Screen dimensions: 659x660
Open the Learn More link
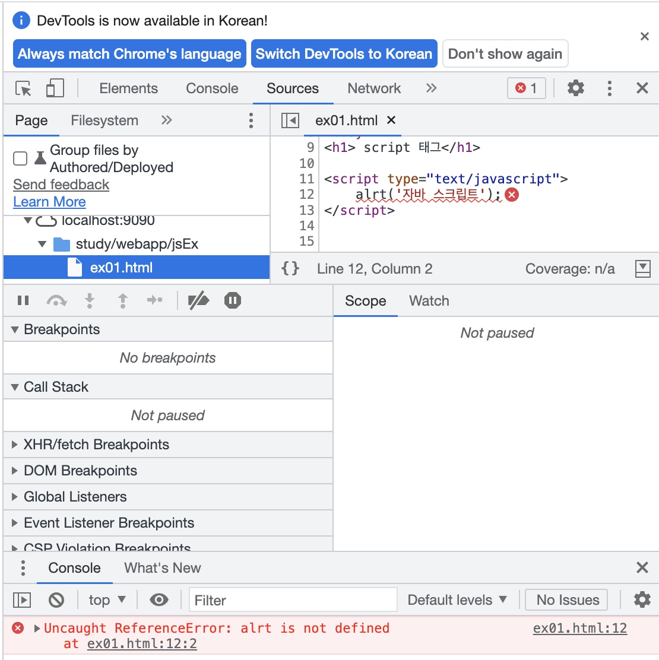click(50, 202)
